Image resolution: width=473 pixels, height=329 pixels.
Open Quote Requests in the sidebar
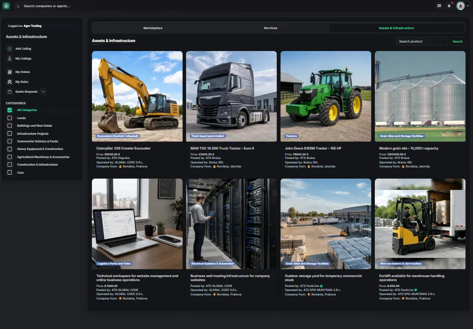26,92
